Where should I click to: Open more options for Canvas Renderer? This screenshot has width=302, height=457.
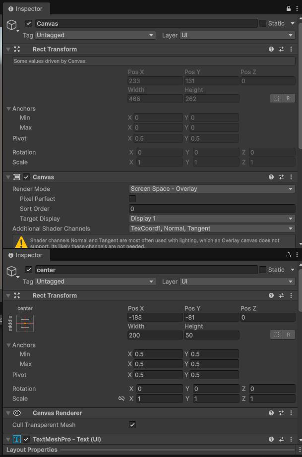pyautogui.click(x=291, y=413)
